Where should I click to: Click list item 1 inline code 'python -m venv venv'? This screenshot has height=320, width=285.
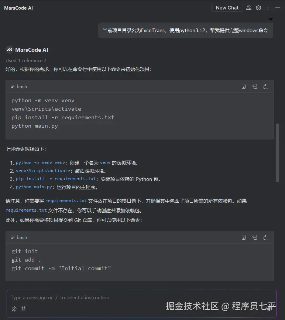point(40,162)
